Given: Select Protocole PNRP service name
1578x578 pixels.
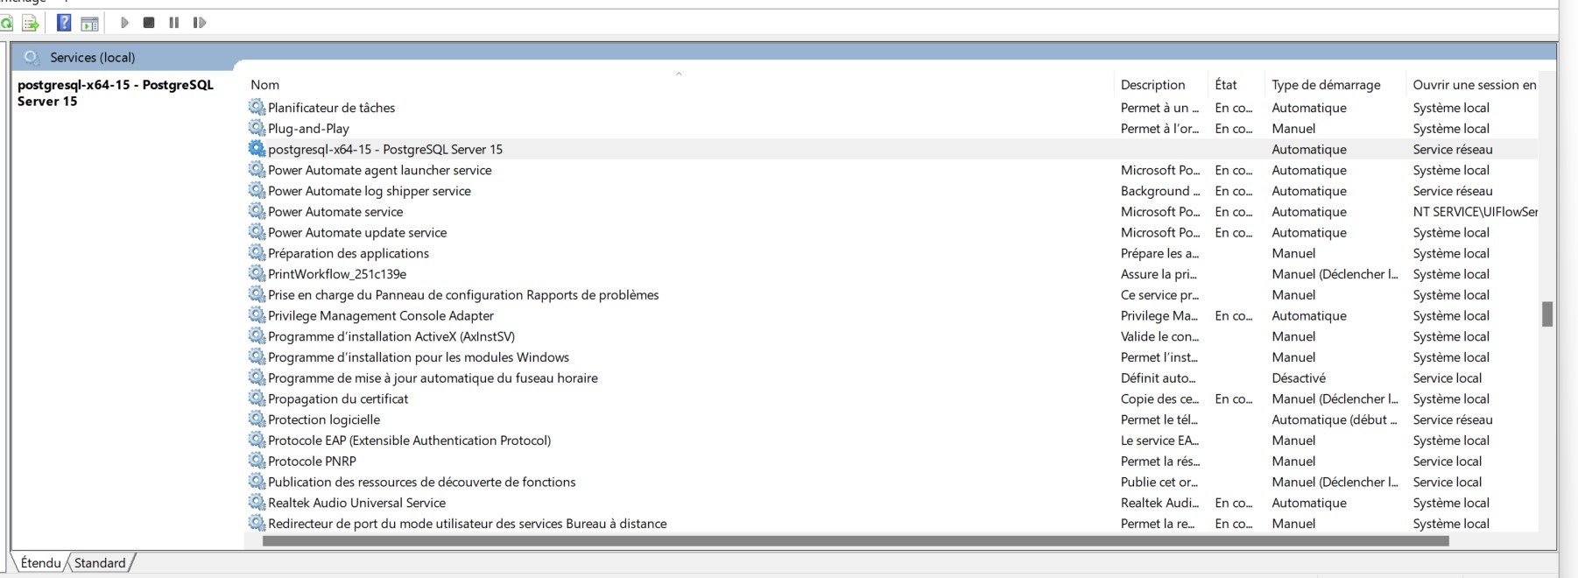Looking at the screenshot, I should tap(312, 462).
